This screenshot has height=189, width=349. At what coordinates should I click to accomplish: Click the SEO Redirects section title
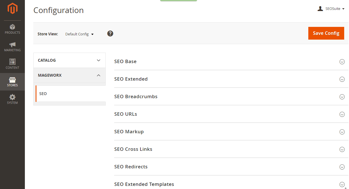click(131, 167)
